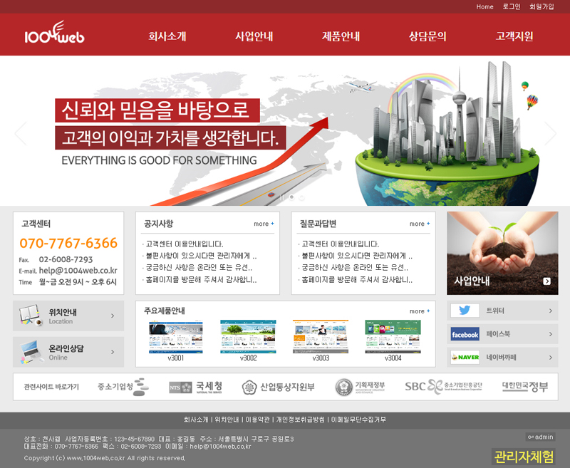Click the 산업통상자원부 logo
Viewport: 570px width, 468px height.
277,387
